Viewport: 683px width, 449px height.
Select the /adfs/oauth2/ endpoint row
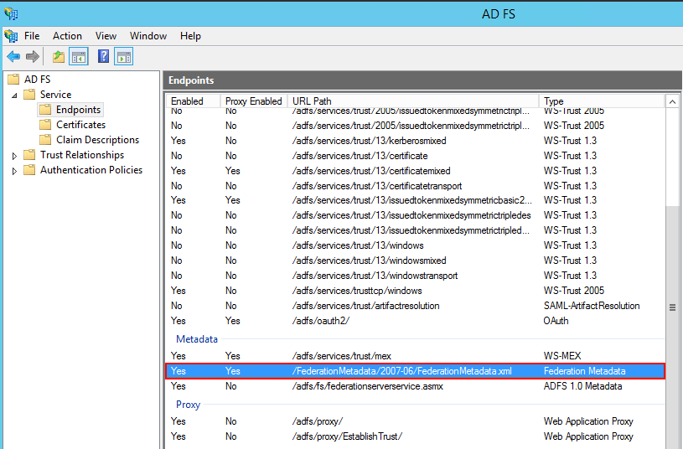click(x=415, y=321)
